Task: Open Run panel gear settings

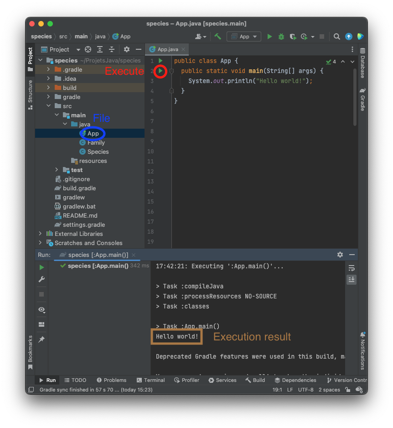Action: coord(340,255)
